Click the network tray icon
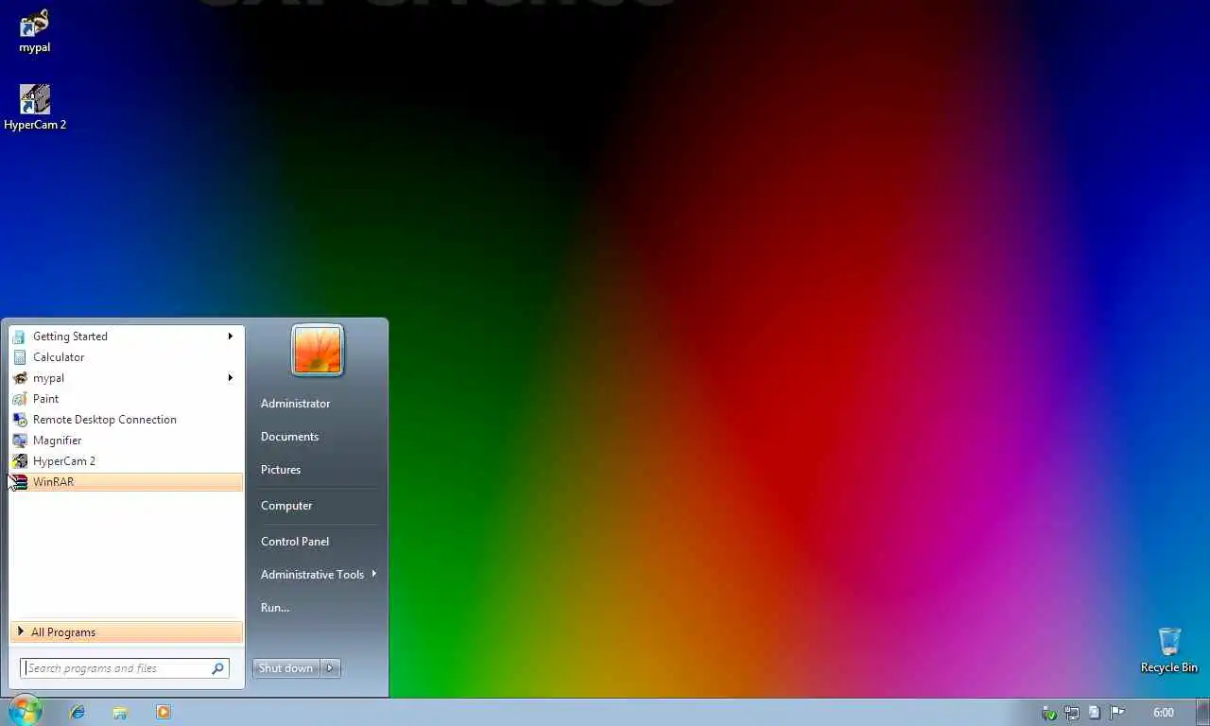 pos(1072,713)
